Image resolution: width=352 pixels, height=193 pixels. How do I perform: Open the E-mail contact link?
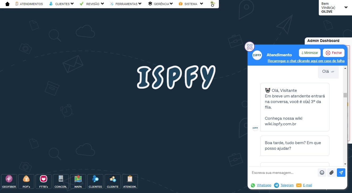(x=307, y=185)
